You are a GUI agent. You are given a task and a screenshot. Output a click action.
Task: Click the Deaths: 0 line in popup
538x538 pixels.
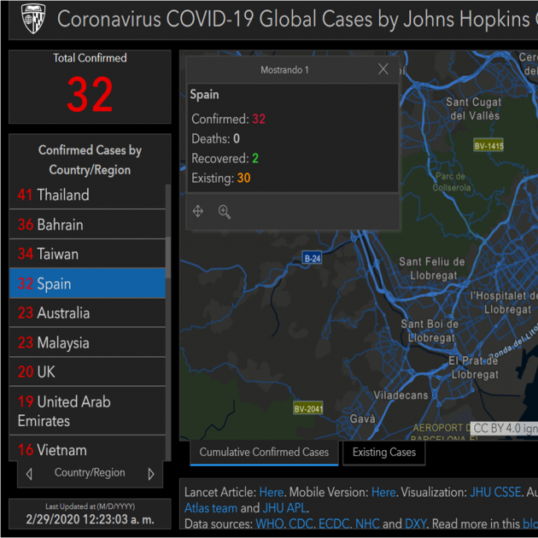tap(215, 138)
